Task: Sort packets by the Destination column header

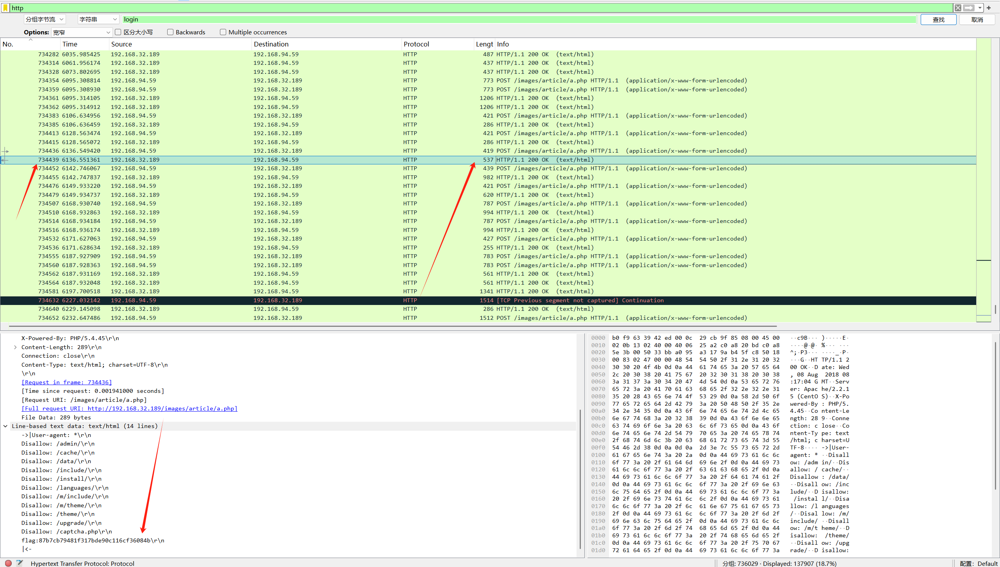Action: pyautogui.click(x=271, y=44)
